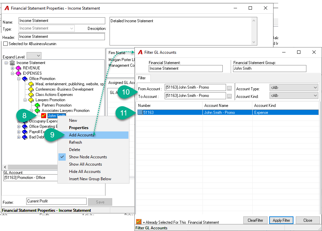322x231 pixels.
Task: Switch to the Filter tab
Action: 142,78
